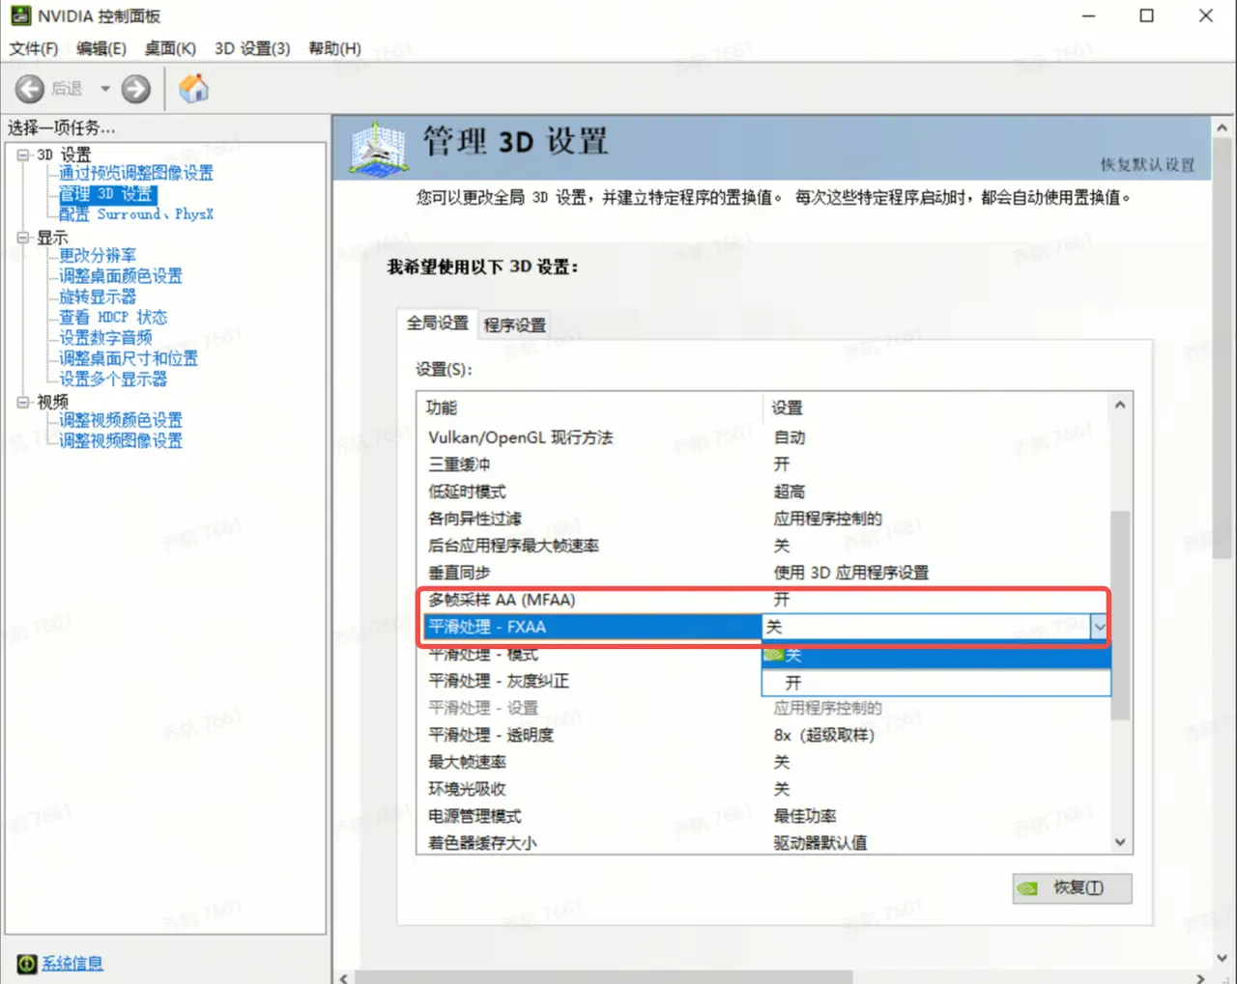Open 查看 HDCP 状态 task

113,318
